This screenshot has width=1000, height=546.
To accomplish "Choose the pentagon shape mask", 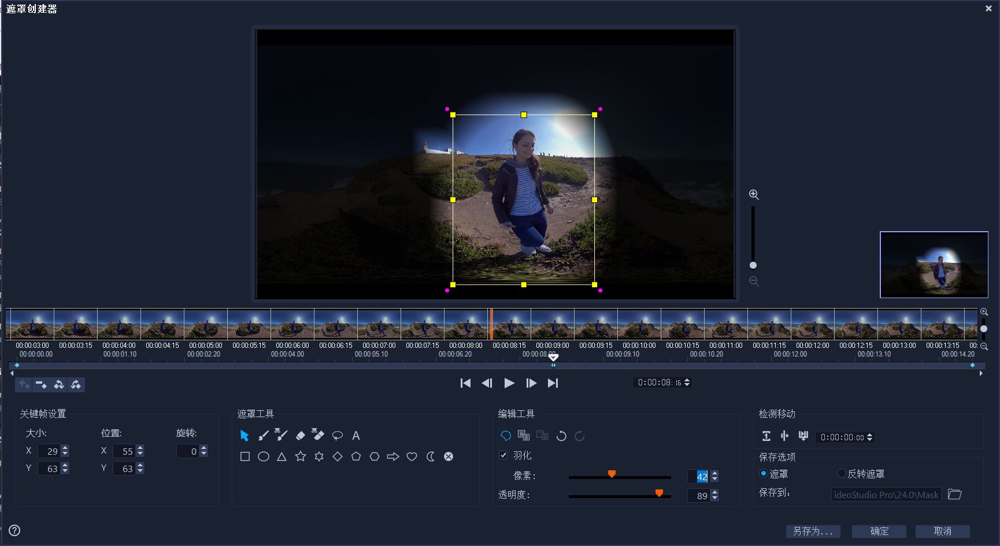I will [x=356, y=456].
